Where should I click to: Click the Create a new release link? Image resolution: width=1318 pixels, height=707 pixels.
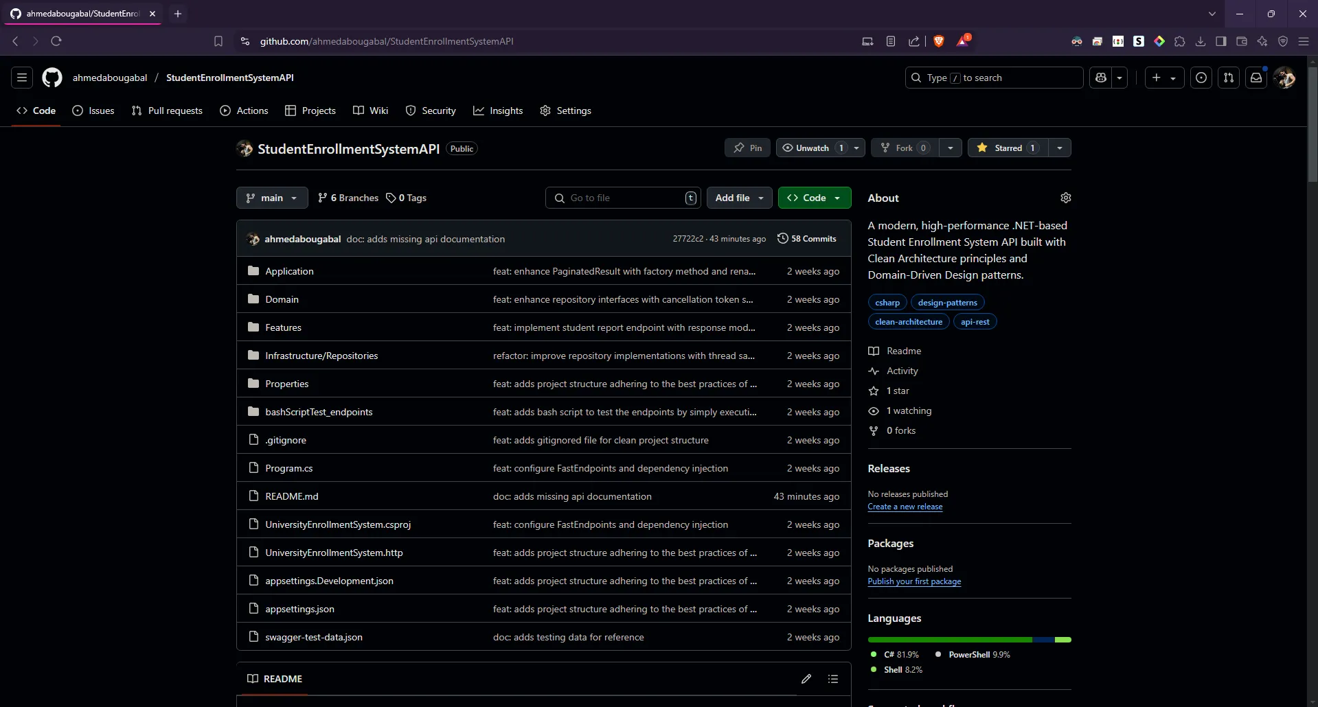pyautogui.click(x=905, y=507)
